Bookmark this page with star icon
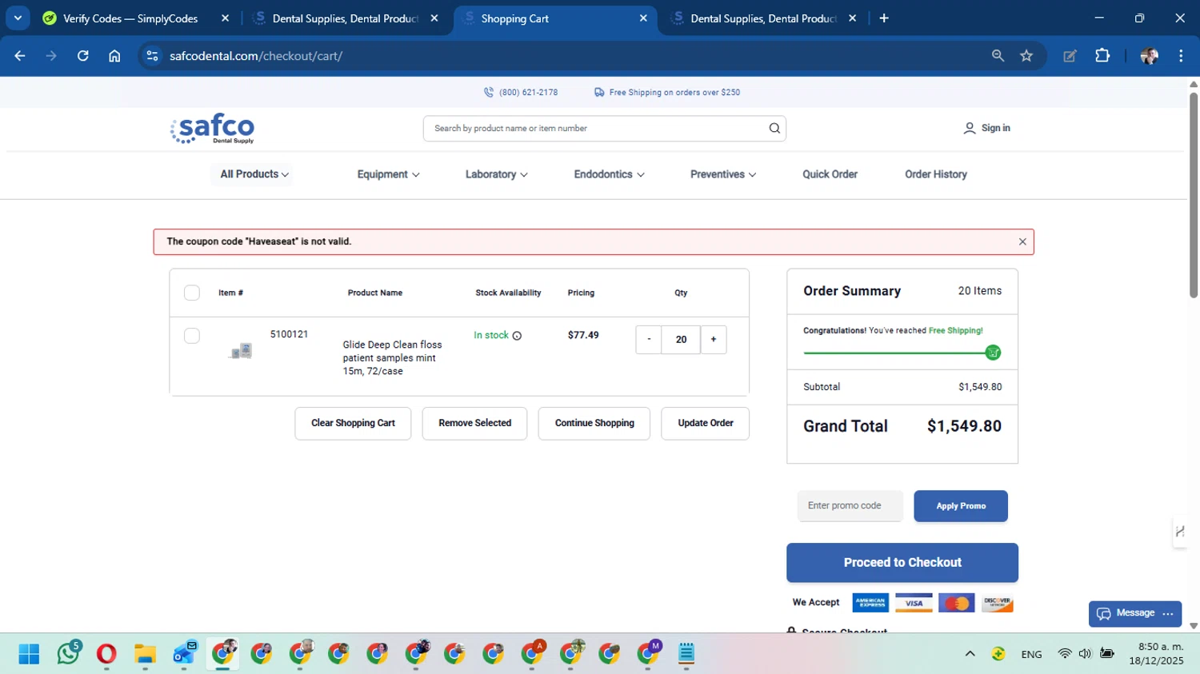 point(1026,55)
